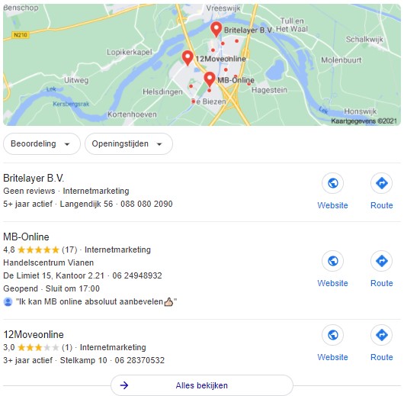404x396 pixels.
Task: Open the 12Moveonline listing title
Action: [34, 334]
